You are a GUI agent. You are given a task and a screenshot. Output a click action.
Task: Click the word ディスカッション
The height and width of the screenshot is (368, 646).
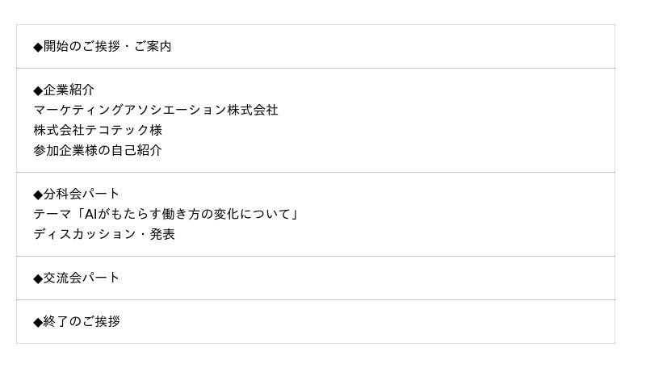(85, 234)
